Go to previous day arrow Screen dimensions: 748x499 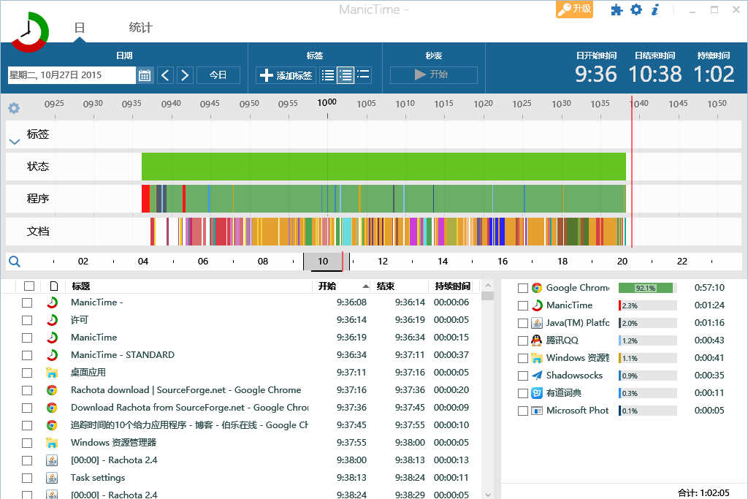click(165, 75)
